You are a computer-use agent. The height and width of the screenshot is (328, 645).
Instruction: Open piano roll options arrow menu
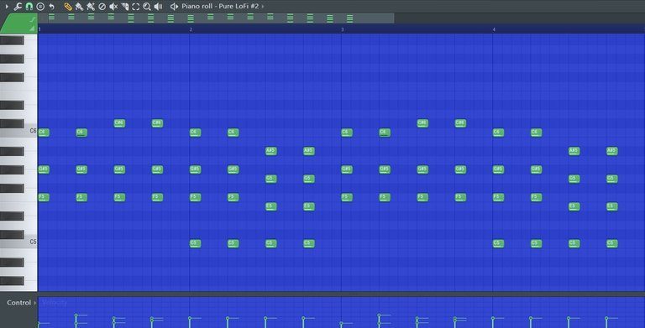tap(7, 6)
